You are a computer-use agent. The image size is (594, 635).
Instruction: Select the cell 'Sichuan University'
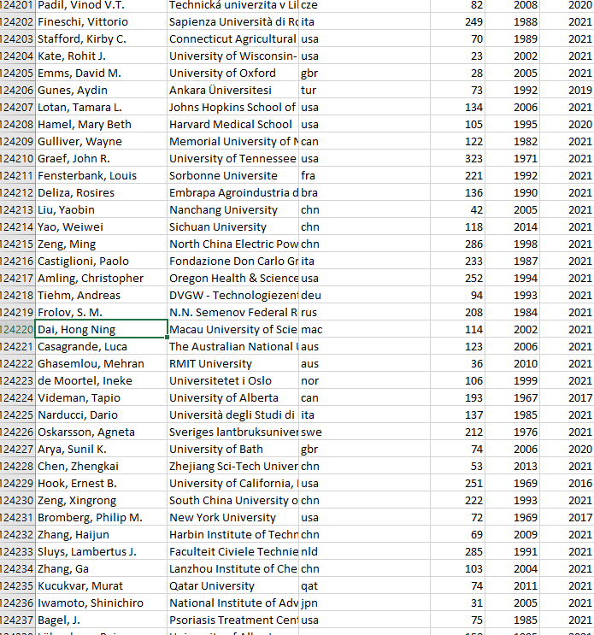[232, 226]
